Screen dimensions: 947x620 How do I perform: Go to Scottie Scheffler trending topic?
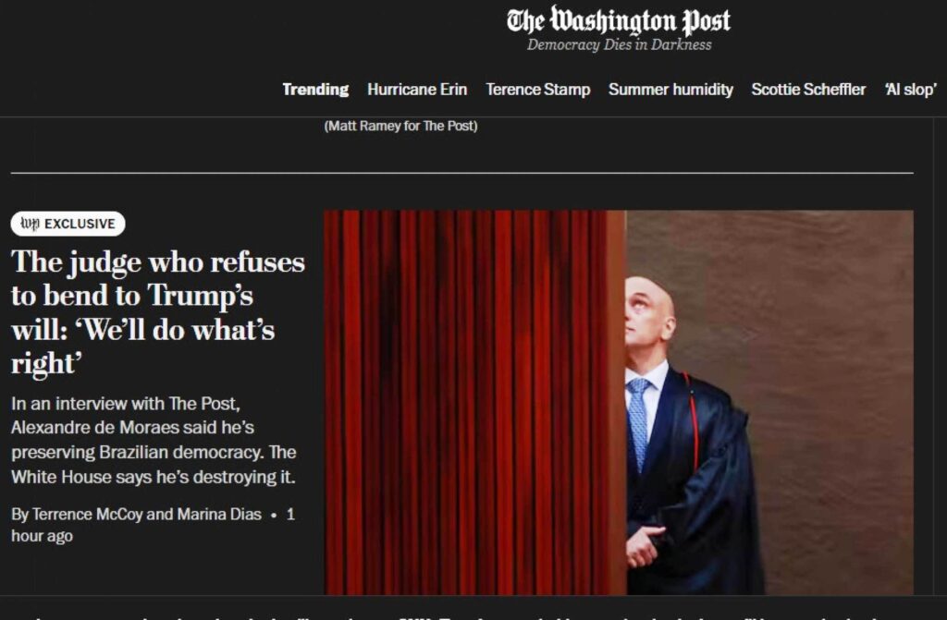(x=808, y=90)
